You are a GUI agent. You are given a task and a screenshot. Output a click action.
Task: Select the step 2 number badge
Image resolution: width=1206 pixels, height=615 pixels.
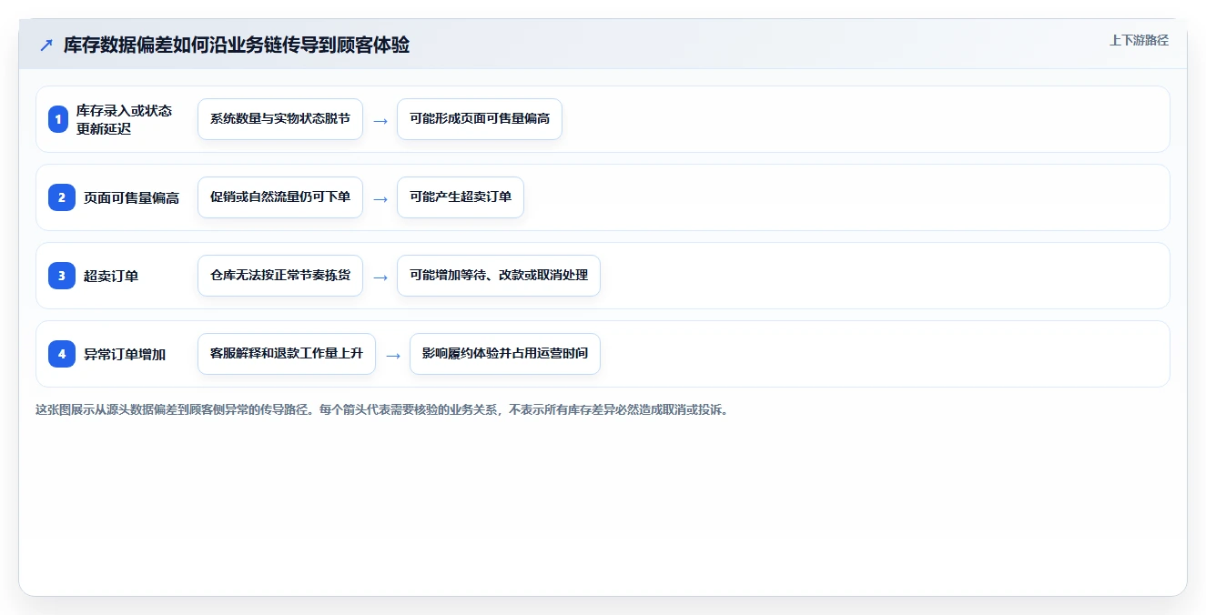(62, 197)
